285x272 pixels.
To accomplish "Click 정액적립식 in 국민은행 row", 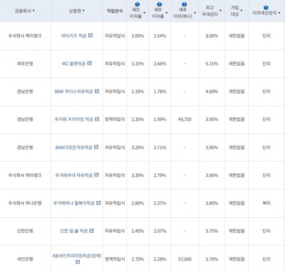I will click(115, 259).
